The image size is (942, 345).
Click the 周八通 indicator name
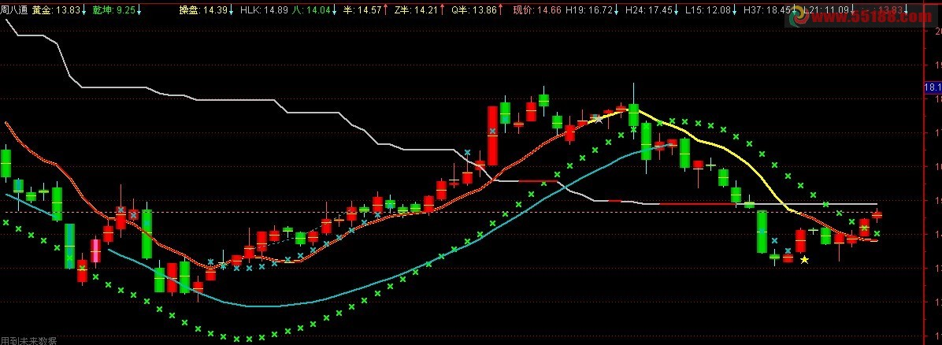point(14,10)
